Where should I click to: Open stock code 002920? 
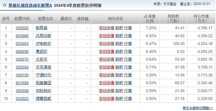click(x=22, y=99)
